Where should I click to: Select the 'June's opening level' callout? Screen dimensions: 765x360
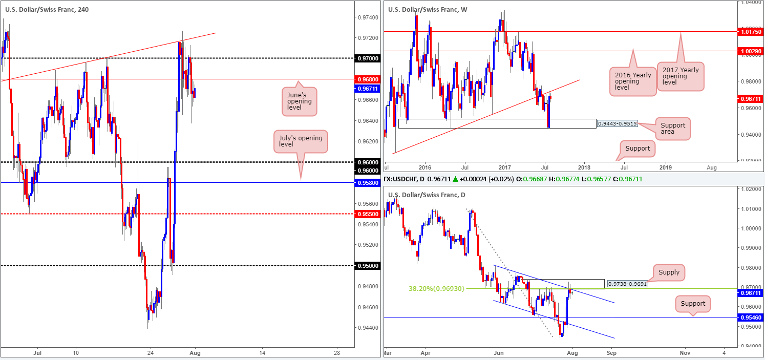pos(299,101)
